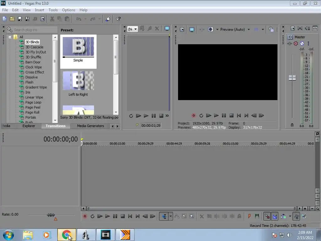
Task: Open the Preview (Auto) quality dropdown
Action: [249, 29]
